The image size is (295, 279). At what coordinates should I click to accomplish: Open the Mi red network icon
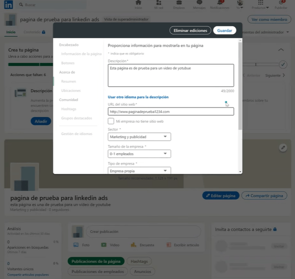click(159, 2)
